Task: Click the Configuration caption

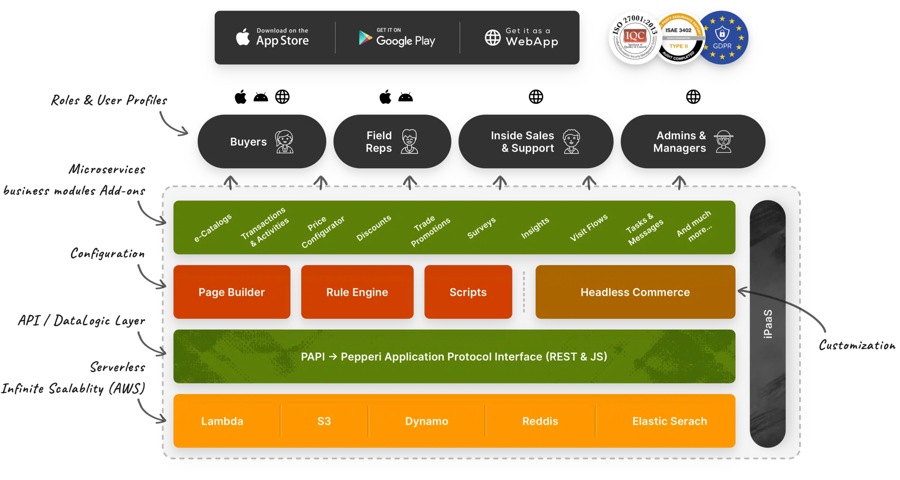Action: (x=108, y=253)
